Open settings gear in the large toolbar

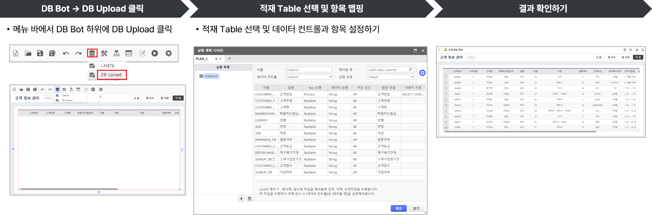coord(169,53)
